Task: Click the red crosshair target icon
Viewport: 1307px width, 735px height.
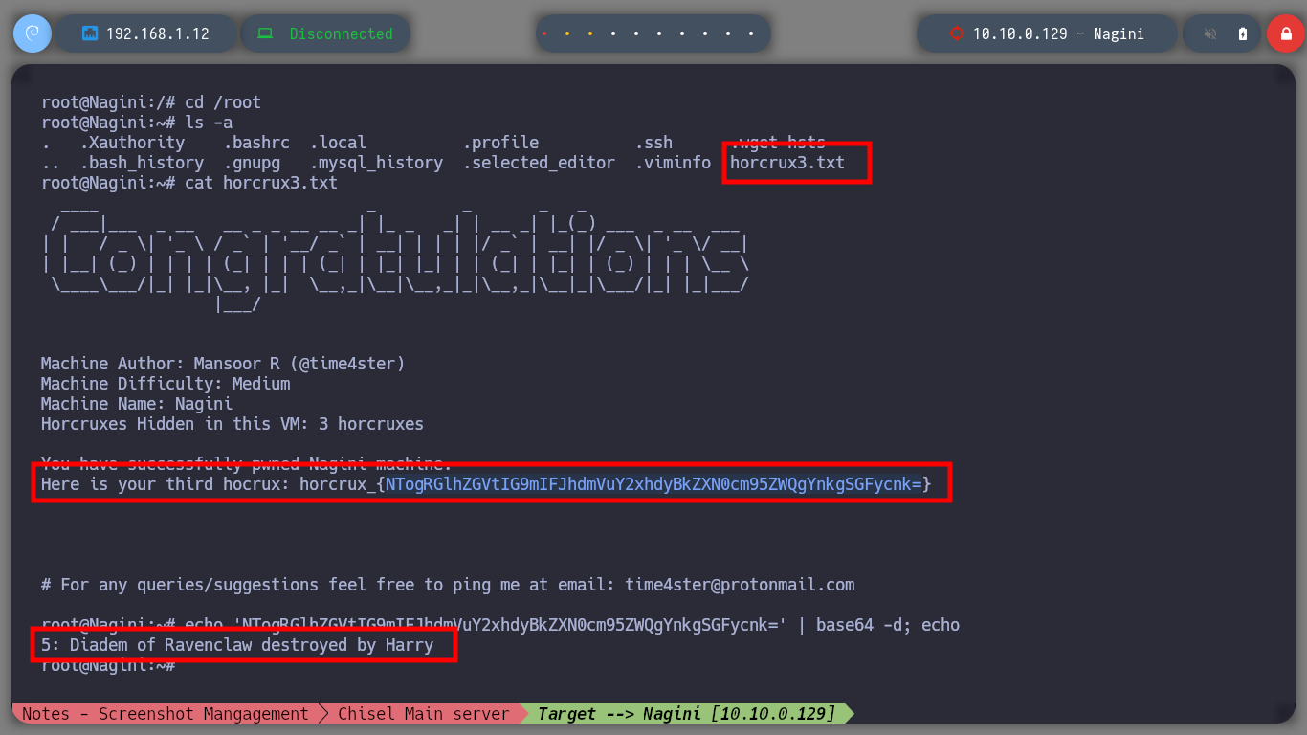Action: tap(956, 33)
